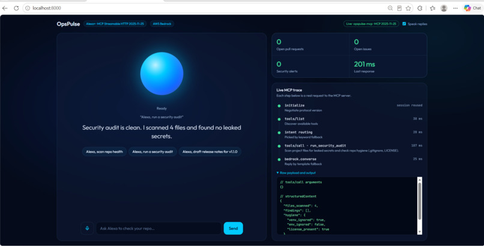
Task: Click the '// tools/call arguments' comment line
Action: (301, 182)
